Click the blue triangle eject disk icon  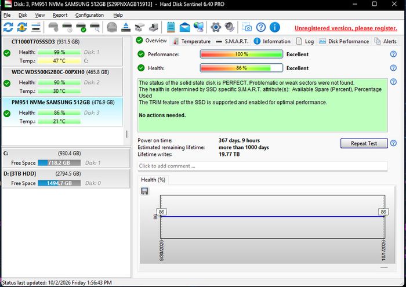click(126, 27)
